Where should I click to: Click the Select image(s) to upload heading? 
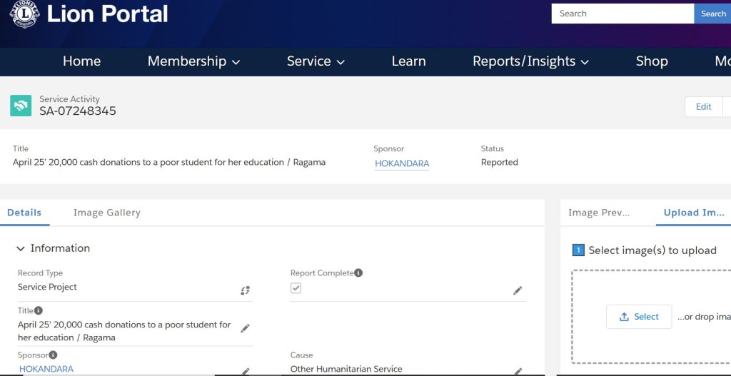[652, 250]
